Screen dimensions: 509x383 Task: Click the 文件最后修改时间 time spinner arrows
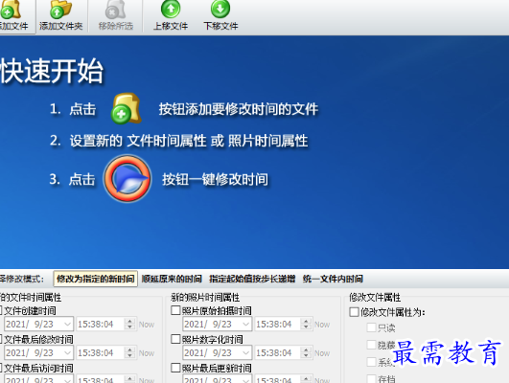(129, 353)
